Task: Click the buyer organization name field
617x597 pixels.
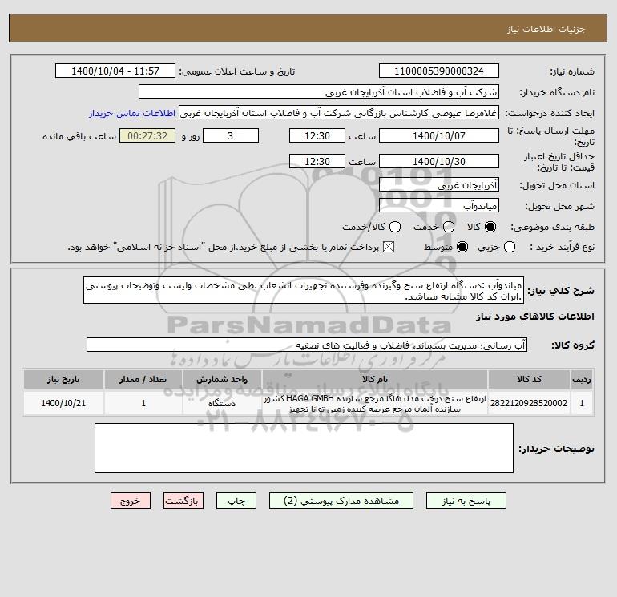Action: (x=319, y=91)
